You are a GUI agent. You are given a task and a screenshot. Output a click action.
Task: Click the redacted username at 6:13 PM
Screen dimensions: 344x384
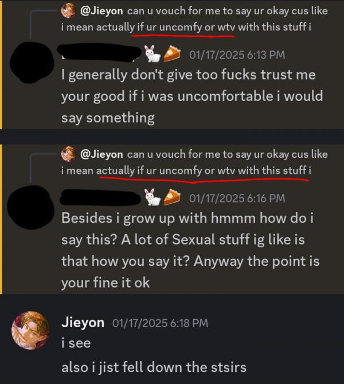point(99,52)
